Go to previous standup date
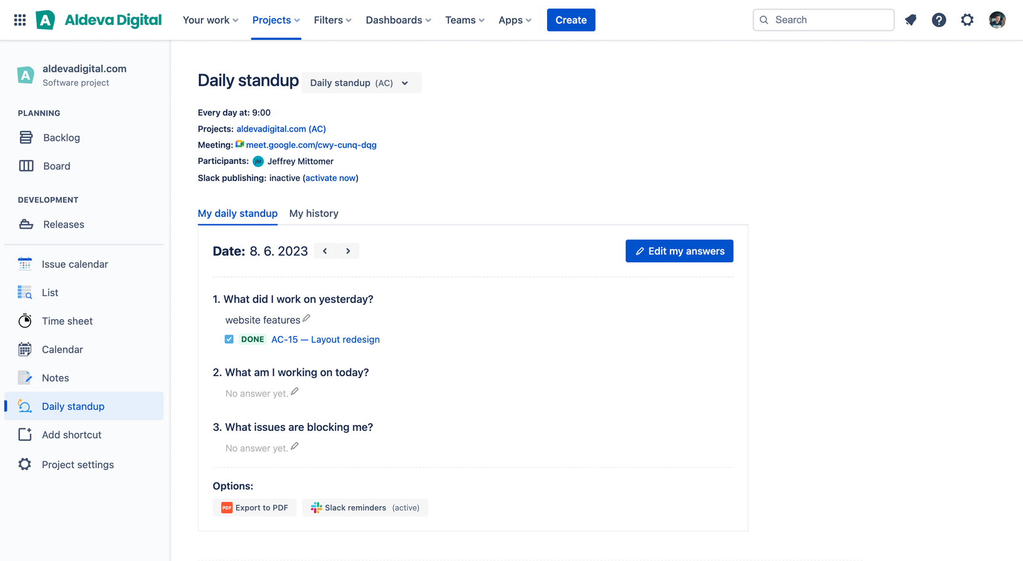This screenshot has height=561, width=1023. coord(325,251)
